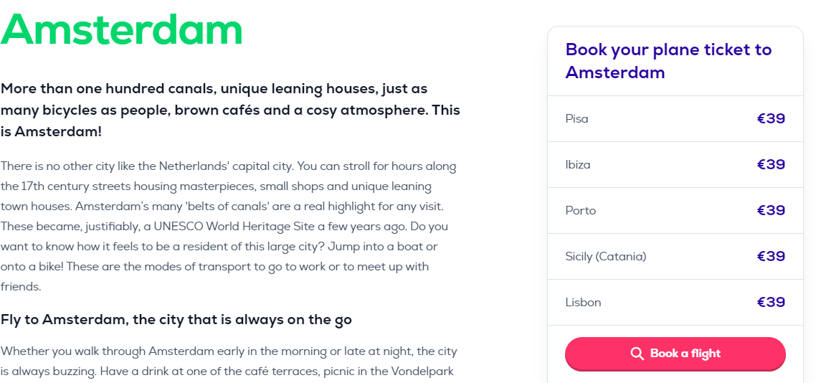The height and width of the screenshot is (383, 826).
Task: Select the Pisa flight row
Action: 675,119
